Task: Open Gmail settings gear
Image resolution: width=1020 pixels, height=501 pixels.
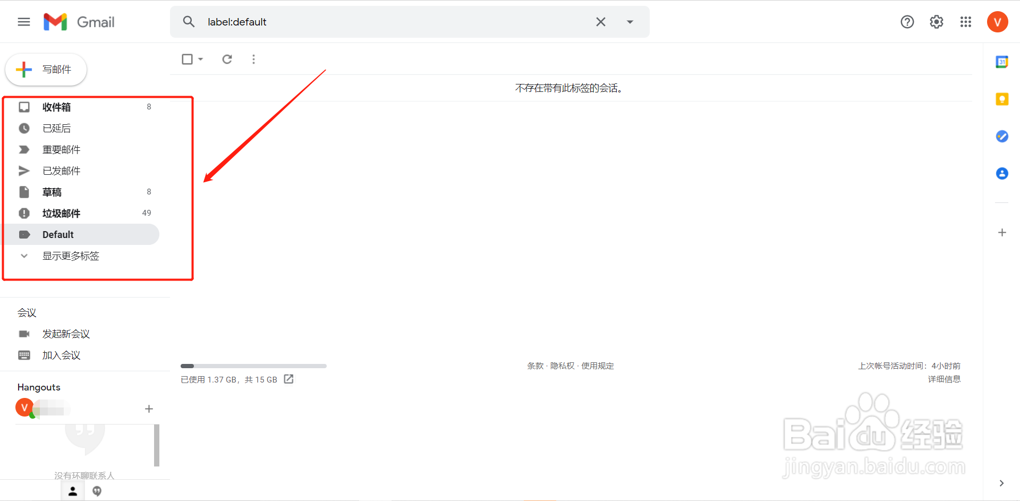Action: [x=936, y=22]
